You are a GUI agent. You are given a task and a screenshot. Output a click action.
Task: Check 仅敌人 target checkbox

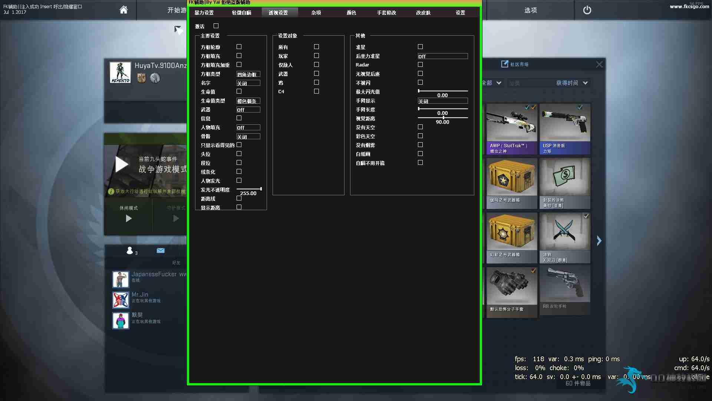[316, 65]
